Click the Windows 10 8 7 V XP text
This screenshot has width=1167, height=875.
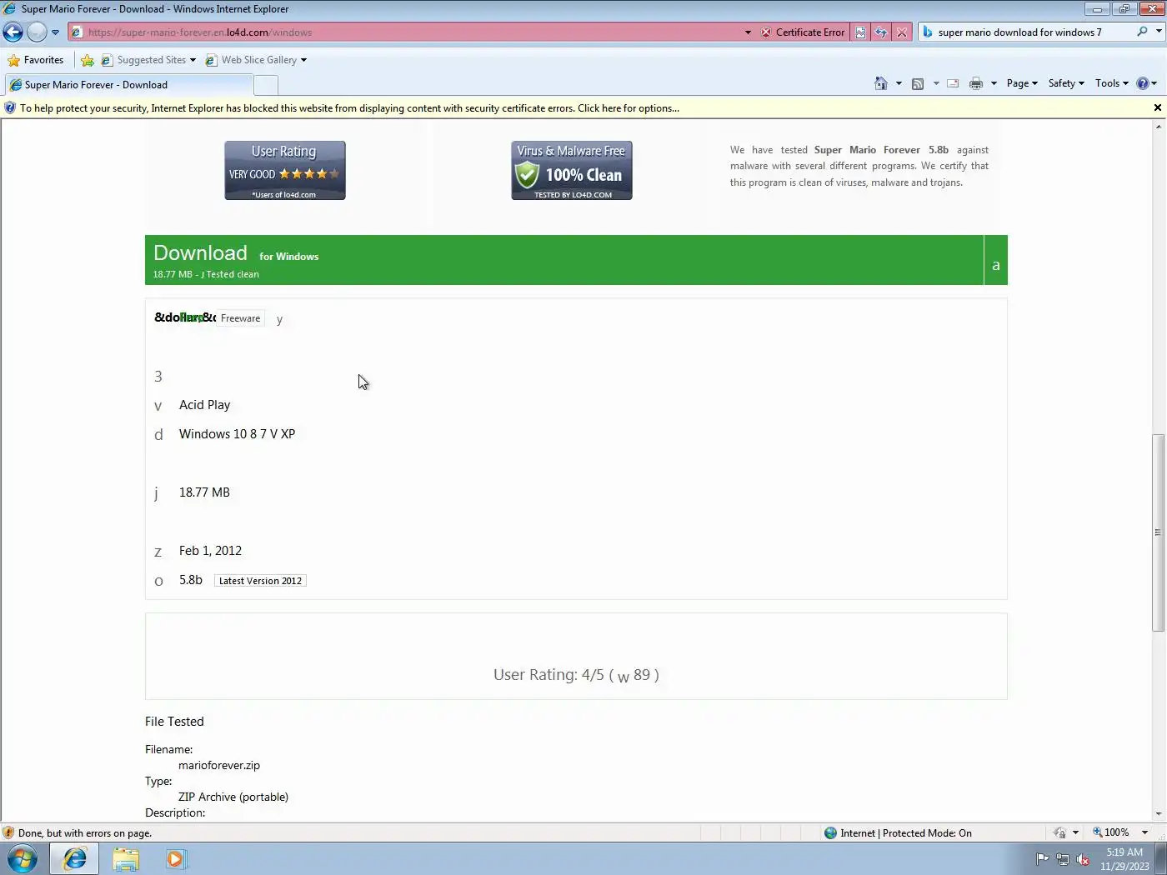[237, 434]
